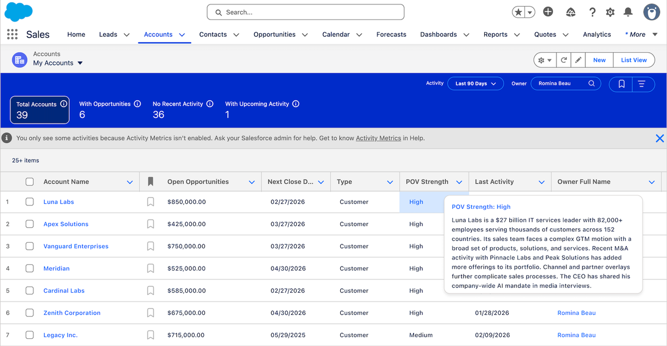667x346 pixels.
Task: Show info for With Opportunities
Action: (x=137, y=104)
